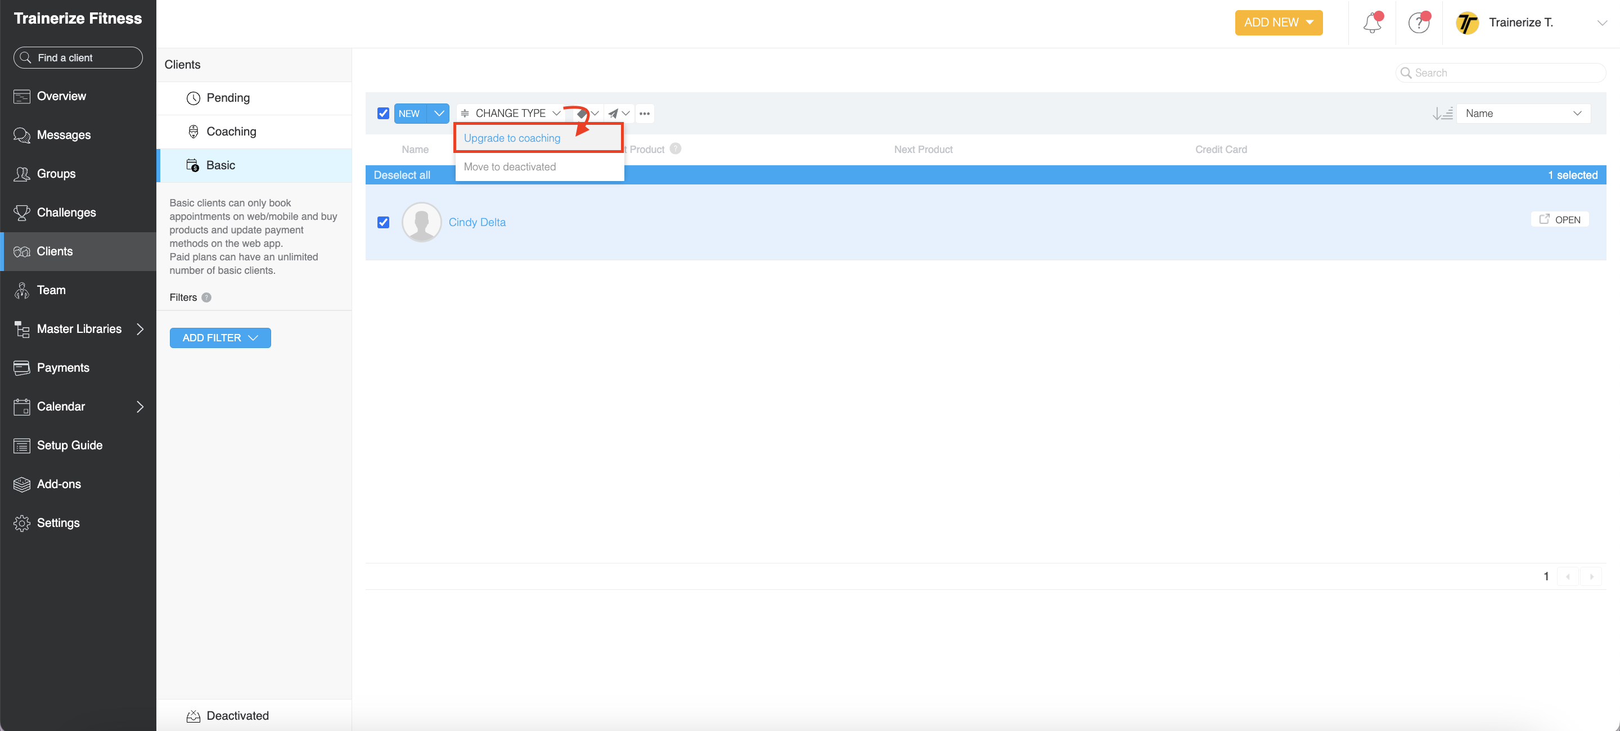
Task: Uncheck the Cindy Delta row checkbox
Action: [383, 222]
